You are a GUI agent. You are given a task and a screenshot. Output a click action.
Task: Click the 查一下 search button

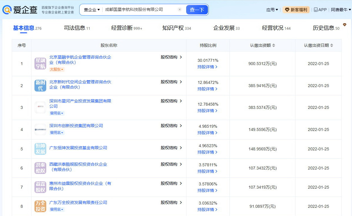(x=197, y=10)
